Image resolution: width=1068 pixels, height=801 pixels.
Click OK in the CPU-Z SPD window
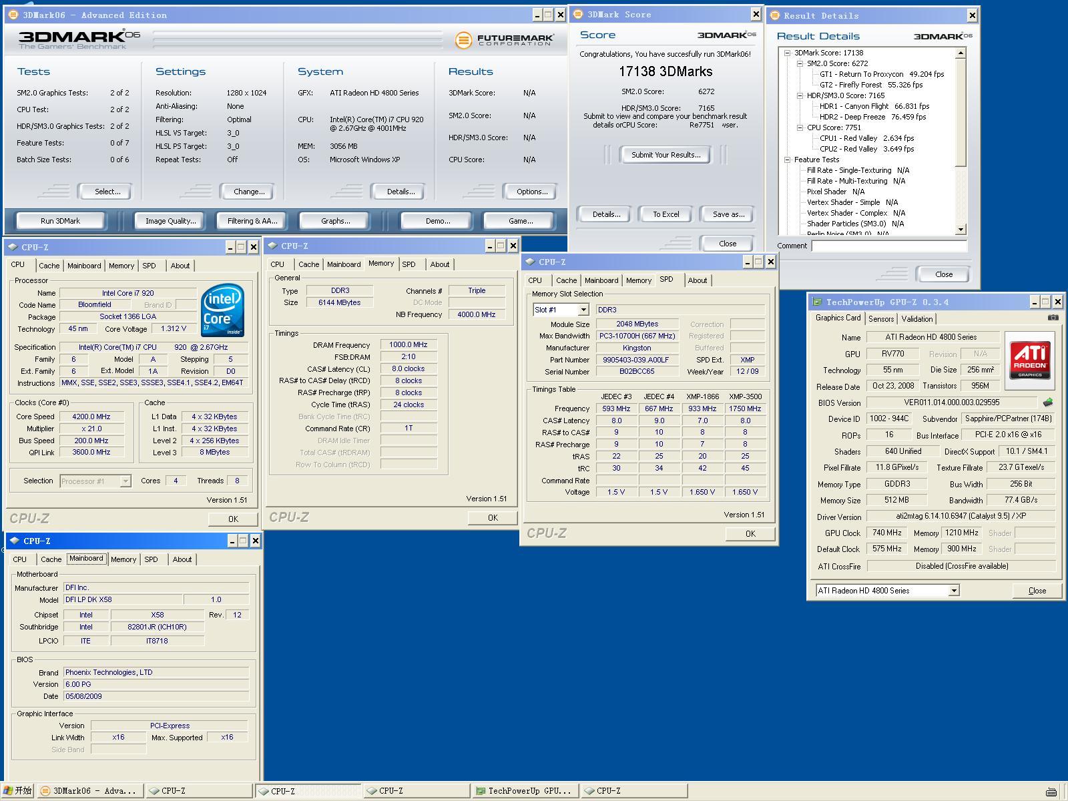click(750, 534)
